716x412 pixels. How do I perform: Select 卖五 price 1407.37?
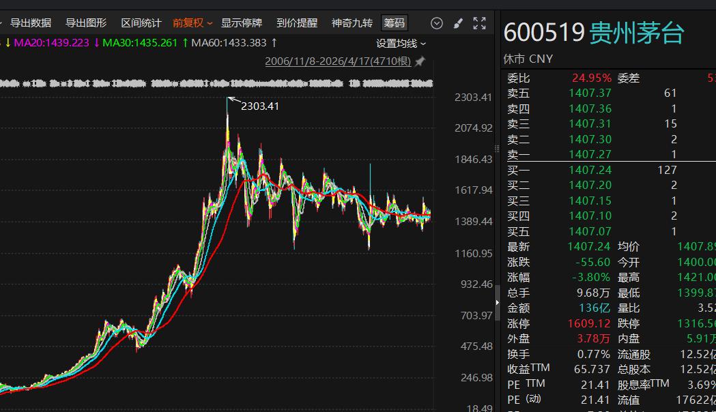(590, 93)
